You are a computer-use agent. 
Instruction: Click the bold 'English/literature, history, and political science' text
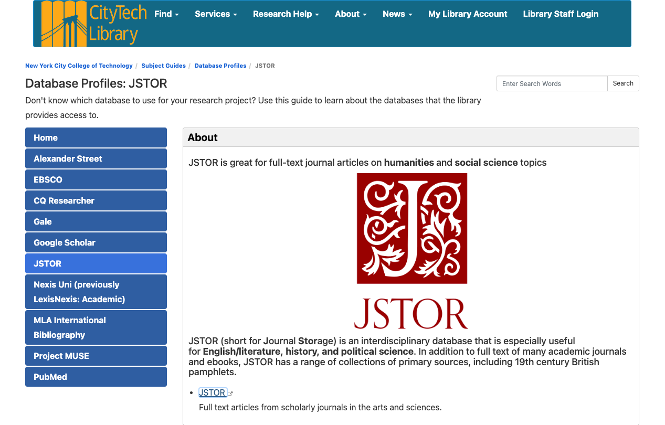coord(308,352)
